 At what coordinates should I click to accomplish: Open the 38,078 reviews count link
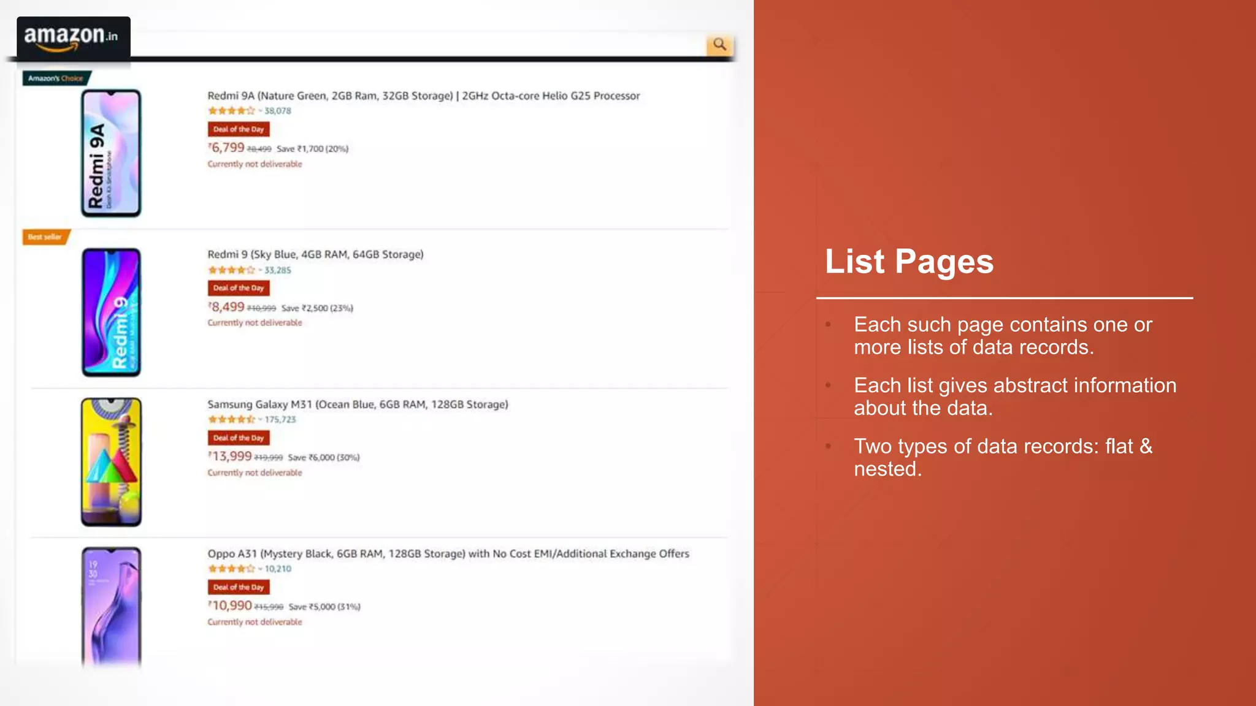278,111
